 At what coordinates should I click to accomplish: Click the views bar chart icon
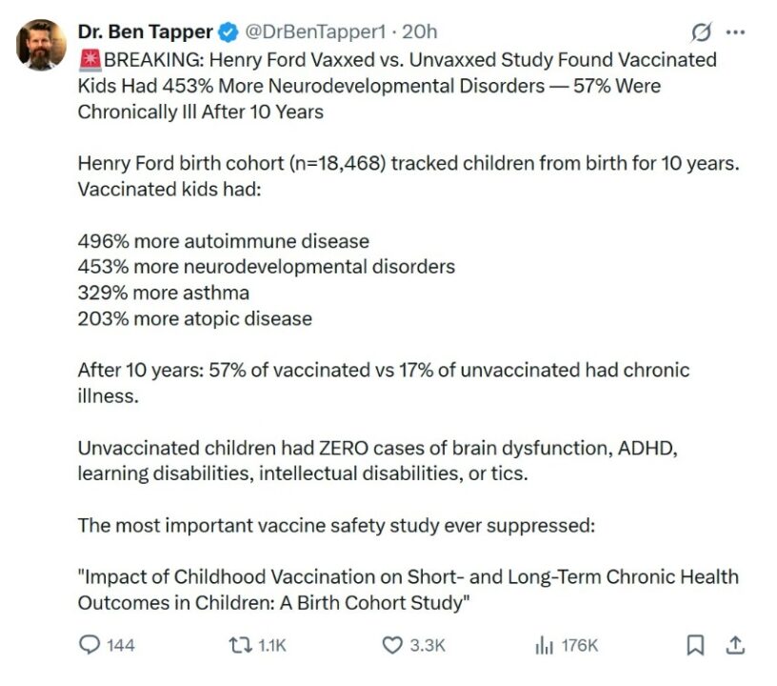pyautogui.click(x=544, y=645)
